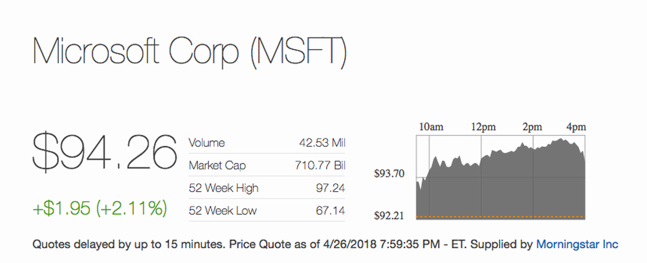The width and height of the screenshot is (647, 263).
Task: Click the 4pm marker on chart
Action: coord(576,127)
